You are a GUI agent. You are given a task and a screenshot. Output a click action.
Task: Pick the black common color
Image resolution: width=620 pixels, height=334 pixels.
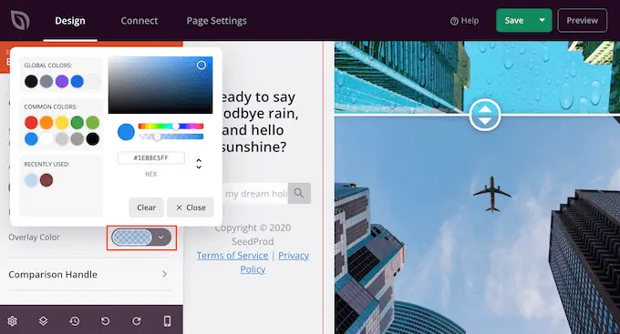point(92,138)
